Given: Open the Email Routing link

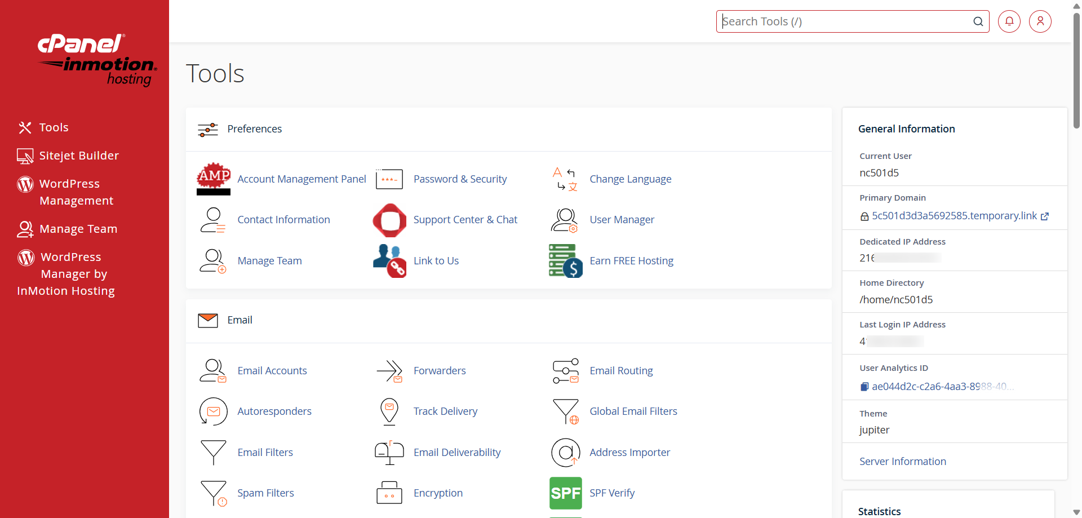Looking at the screenshot, I should [x=621, y=371].
